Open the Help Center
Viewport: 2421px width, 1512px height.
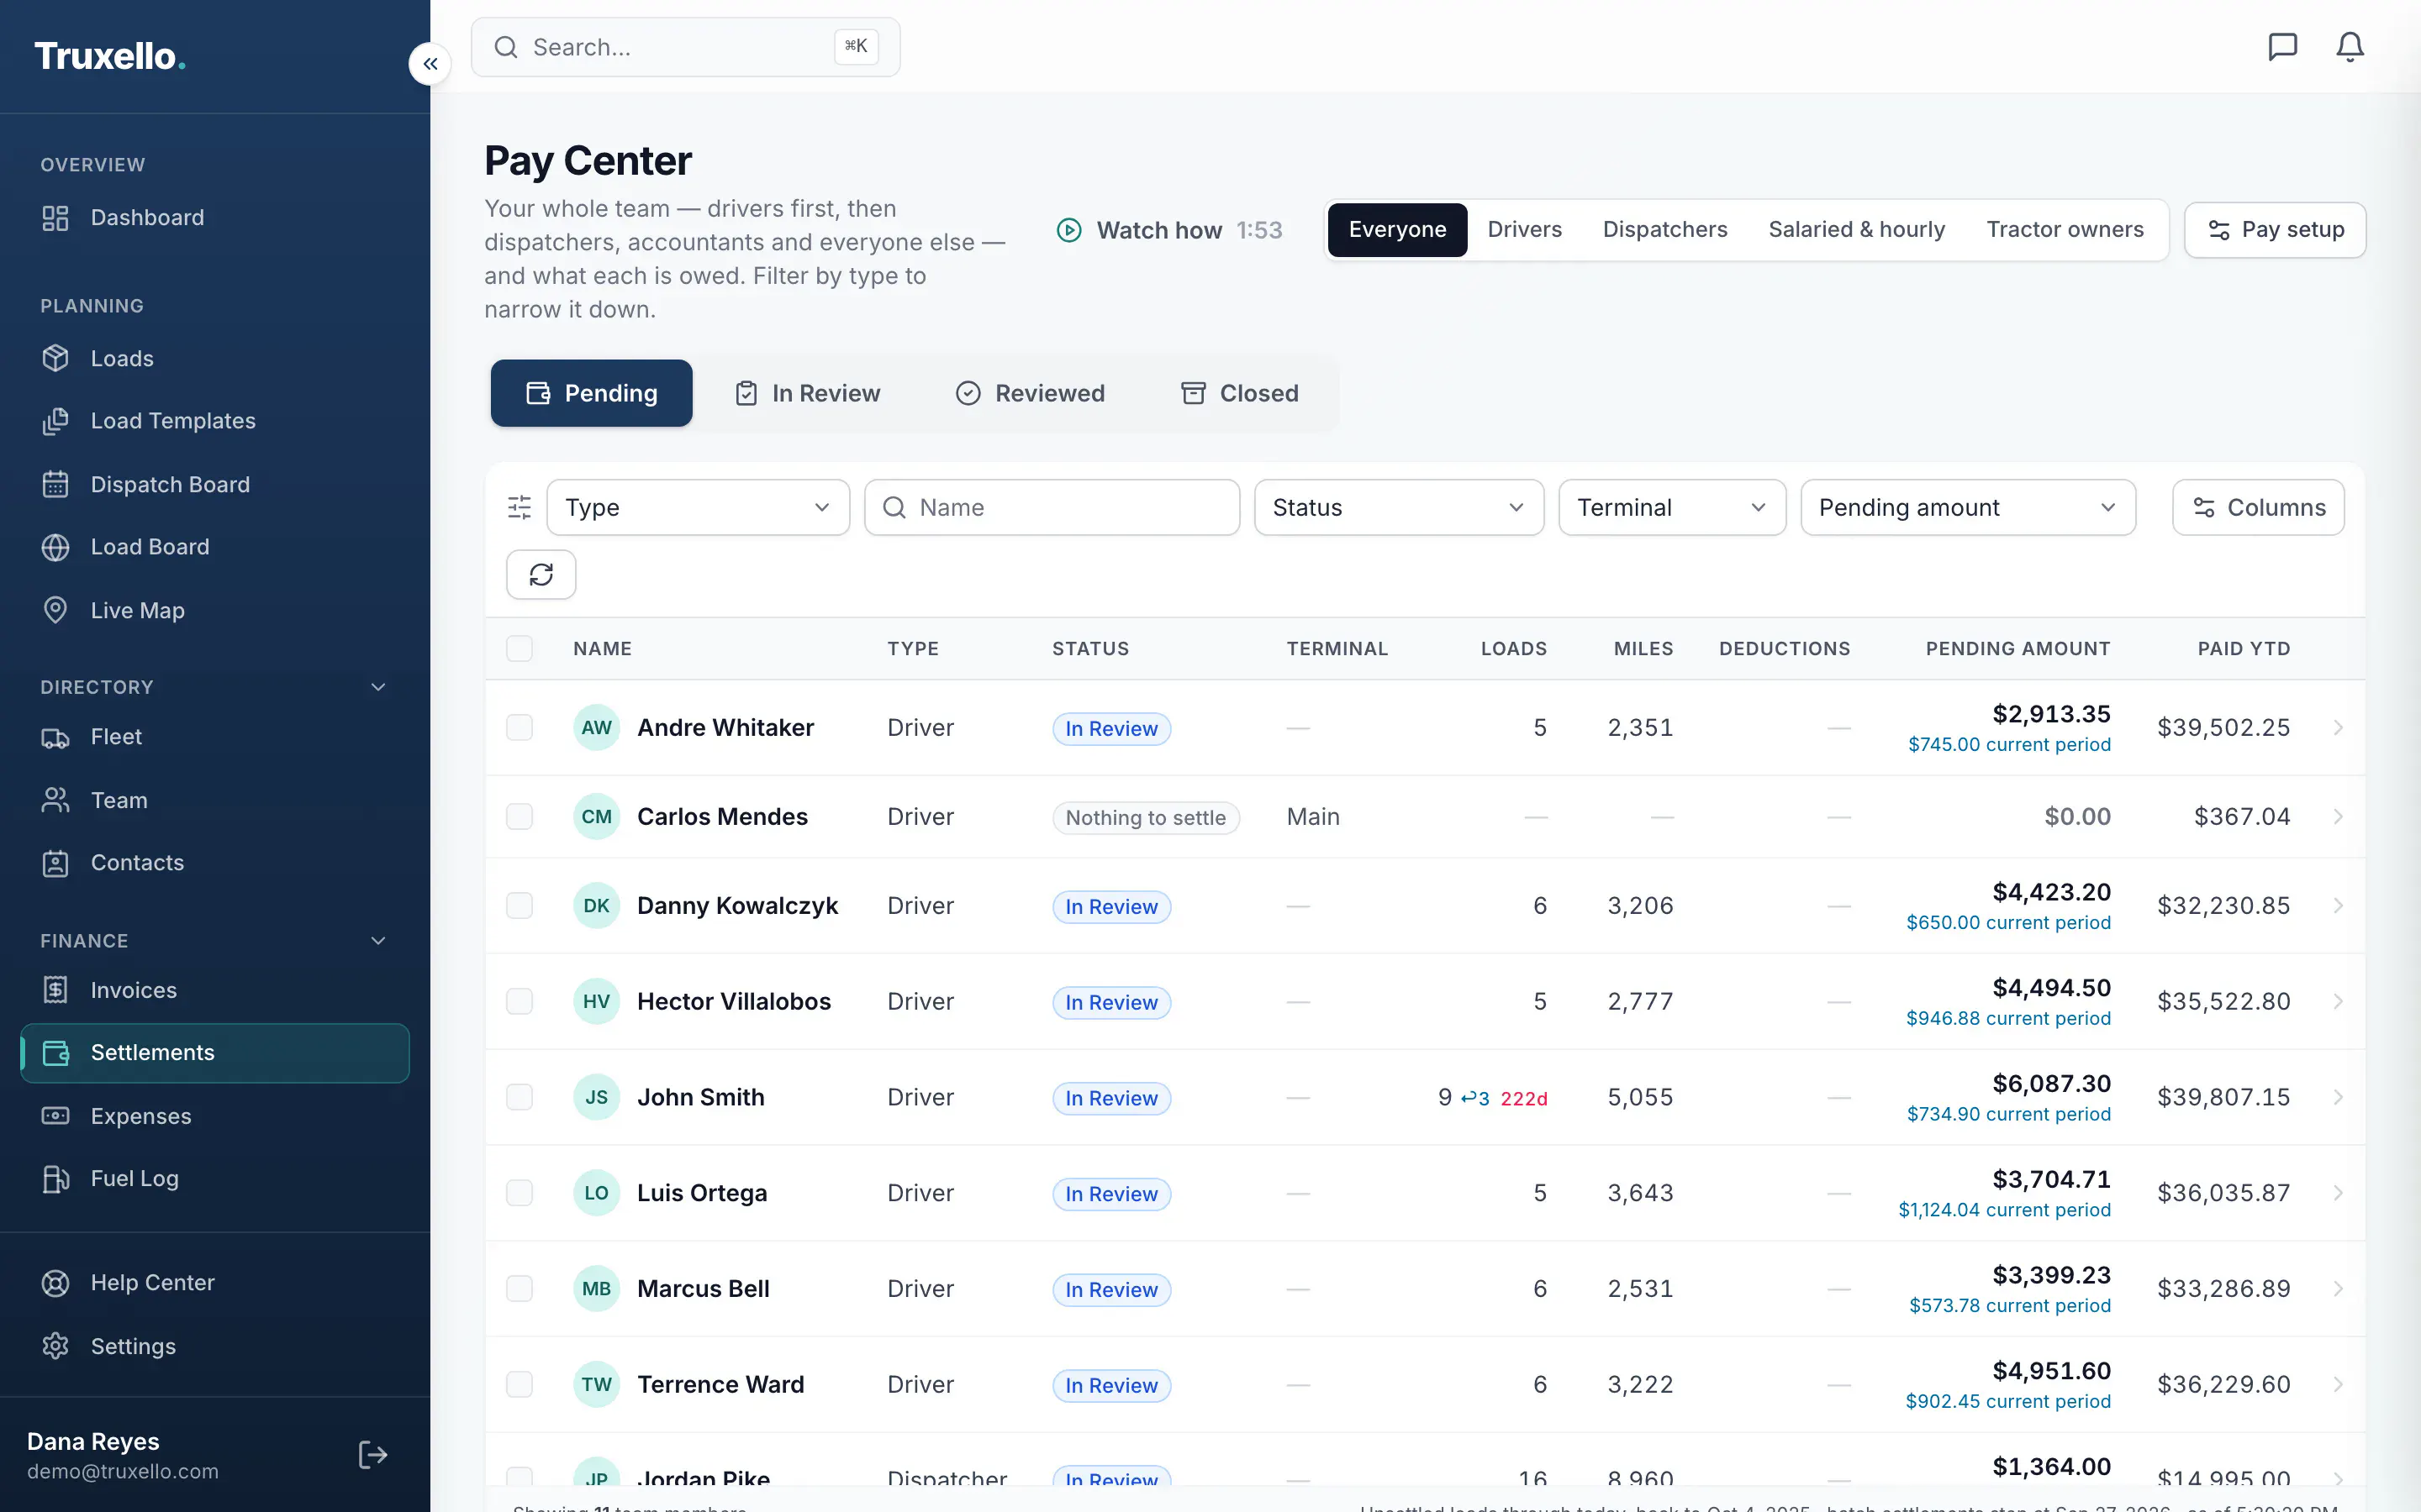click(x=215, y=1283)
